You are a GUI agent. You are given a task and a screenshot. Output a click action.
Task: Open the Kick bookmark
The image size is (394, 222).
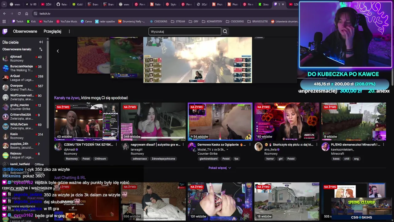[x=31, y=22]
